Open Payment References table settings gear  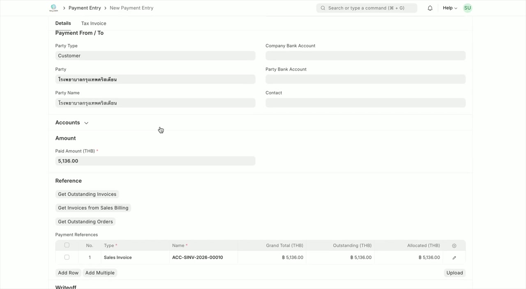point(454,245)
